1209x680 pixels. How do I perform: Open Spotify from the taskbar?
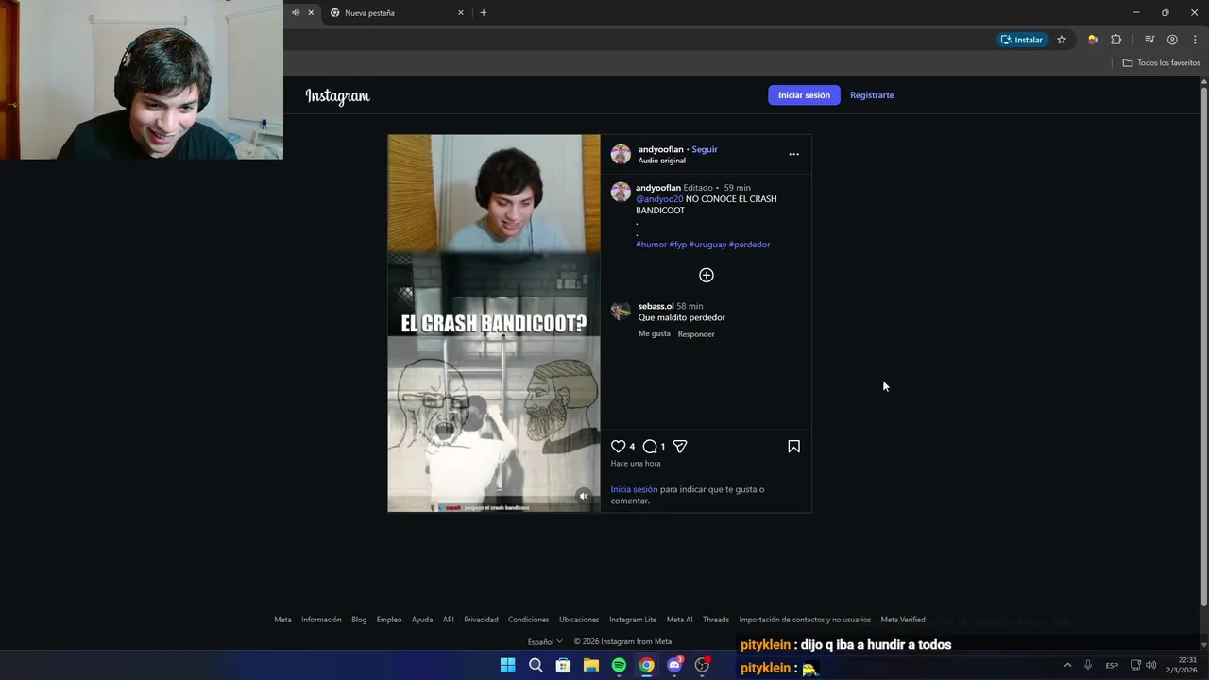pos(619,665)
